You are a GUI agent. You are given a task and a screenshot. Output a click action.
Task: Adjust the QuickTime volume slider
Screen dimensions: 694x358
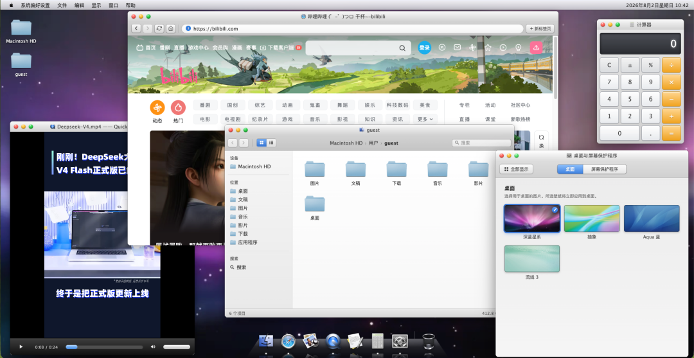[177, 347]
